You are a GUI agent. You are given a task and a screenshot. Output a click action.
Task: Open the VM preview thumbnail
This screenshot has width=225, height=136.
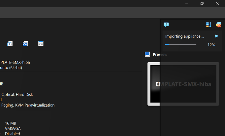[183, 84]
